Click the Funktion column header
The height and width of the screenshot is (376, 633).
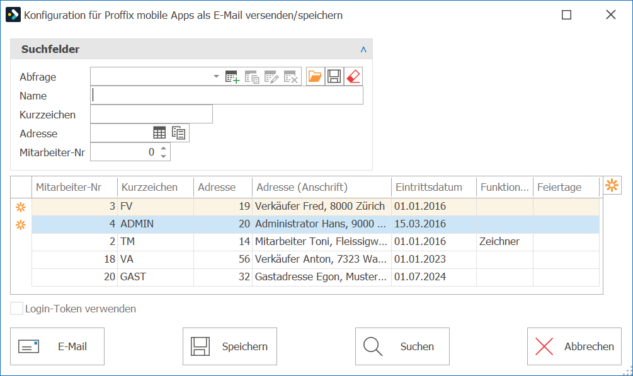(505, 188)
